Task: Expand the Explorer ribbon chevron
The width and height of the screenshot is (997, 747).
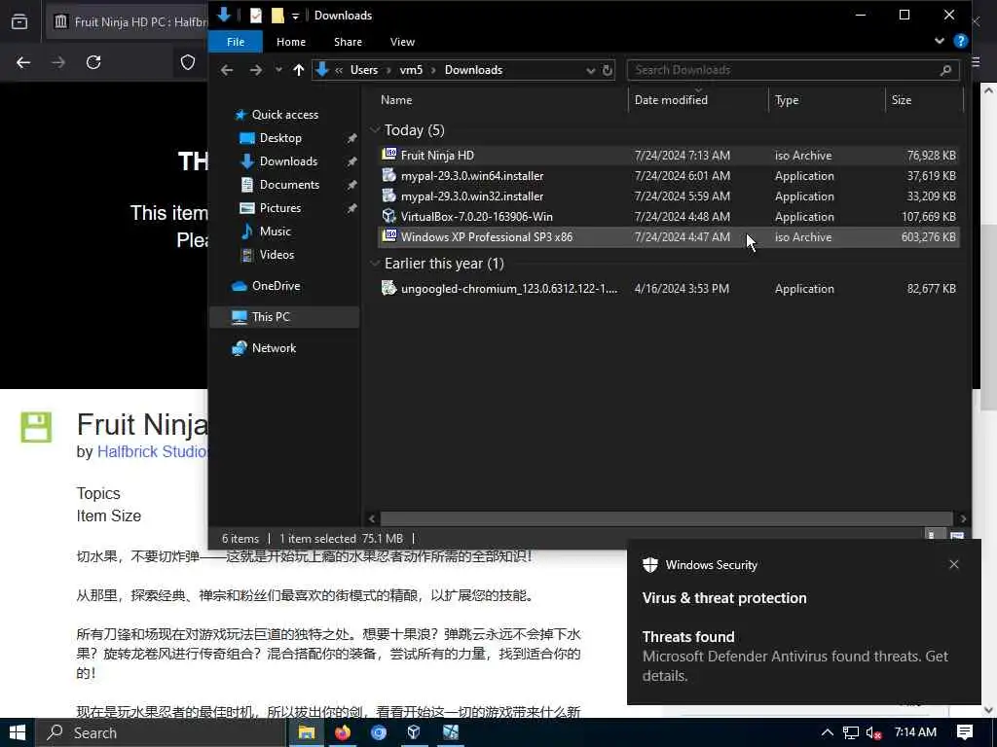Action: pyautogui.click(x=940, y=41)
